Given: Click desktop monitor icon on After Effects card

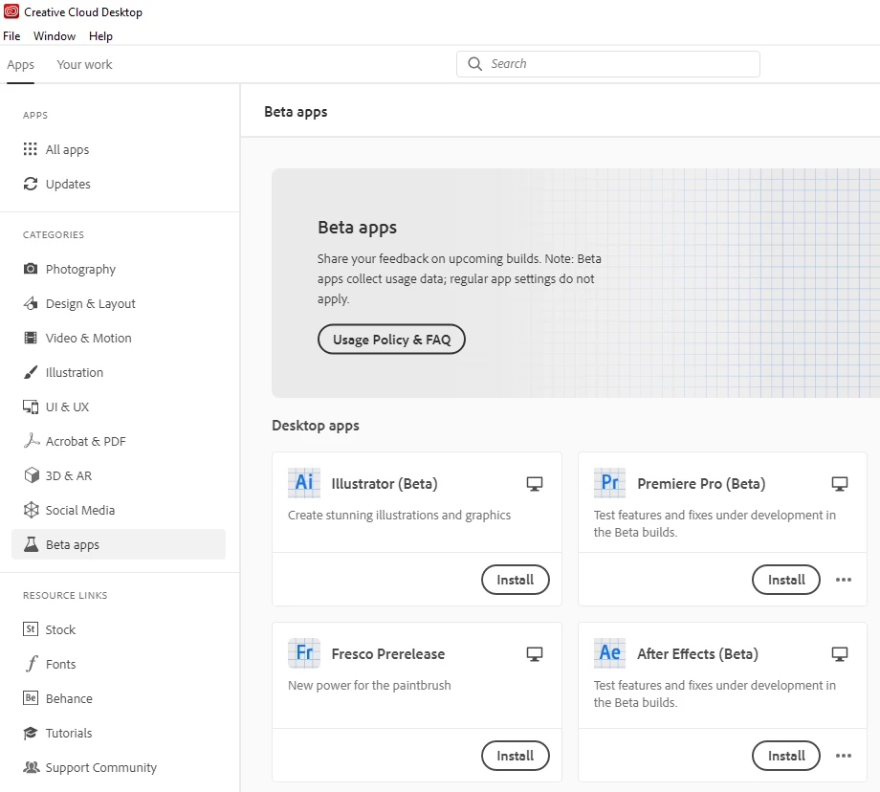Looking at the screenshot, I should click(840, 654).
